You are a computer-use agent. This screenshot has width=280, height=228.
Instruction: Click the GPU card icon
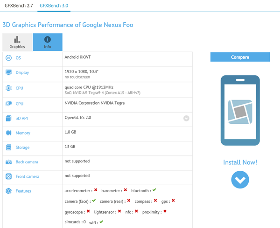pyautogui.click(x=8, y=104)
